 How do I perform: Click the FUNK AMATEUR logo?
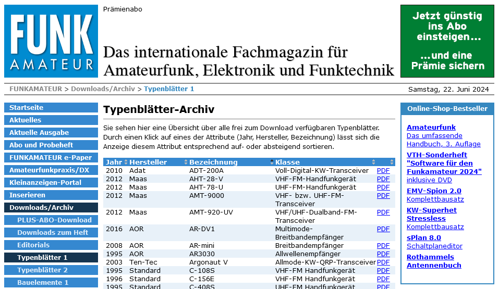point(51,41)
